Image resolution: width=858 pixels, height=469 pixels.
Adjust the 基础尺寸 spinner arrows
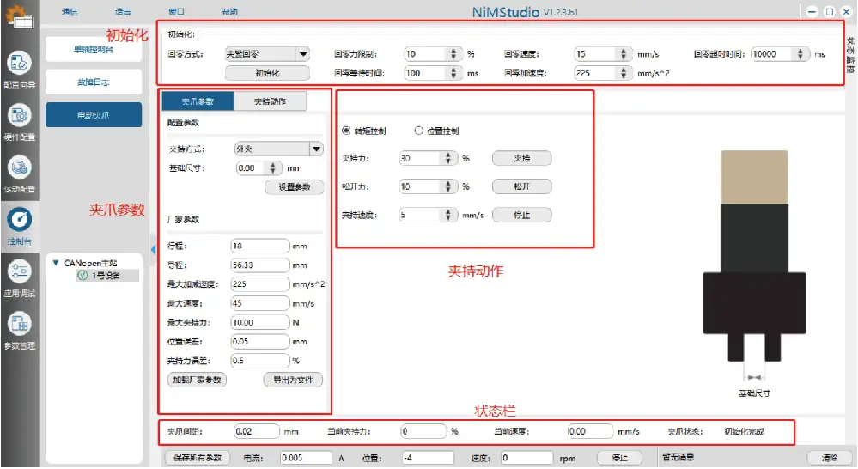coord(272,168)
